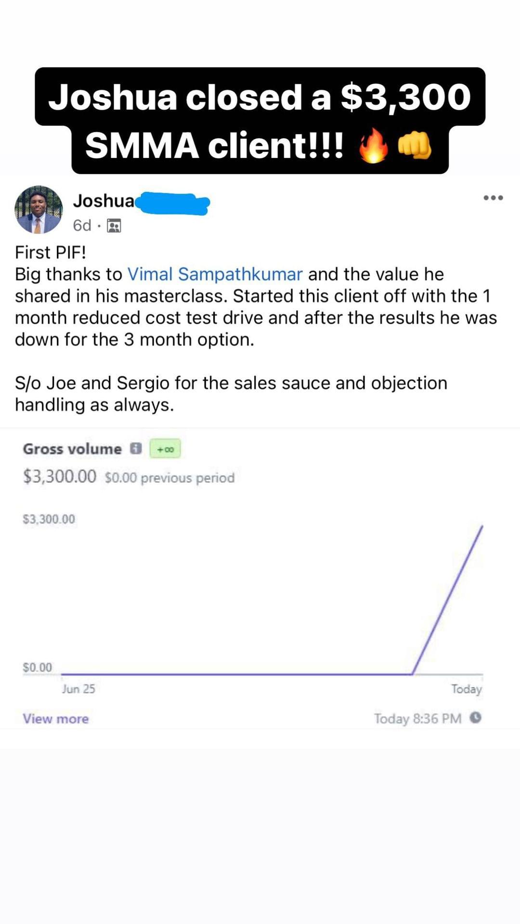Viewport: 520px width, 924px height.
Task: Click the fire emoji in the headline
Action: 374,146
